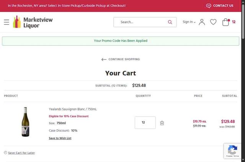Click the top subtotal amount $129.48

point(139,86)
